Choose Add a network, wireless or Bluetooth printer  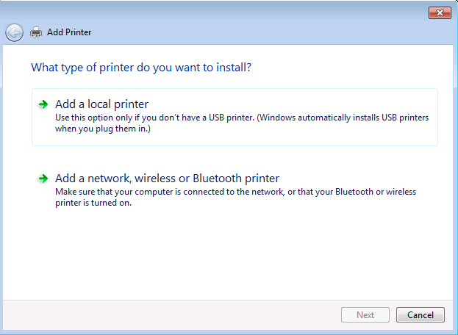pos(167,179)
